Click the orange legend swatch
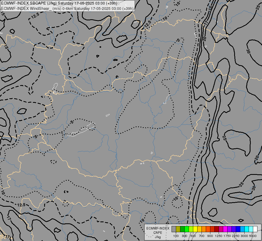Screen dimensions: 262x241 [x=204, y=229]
